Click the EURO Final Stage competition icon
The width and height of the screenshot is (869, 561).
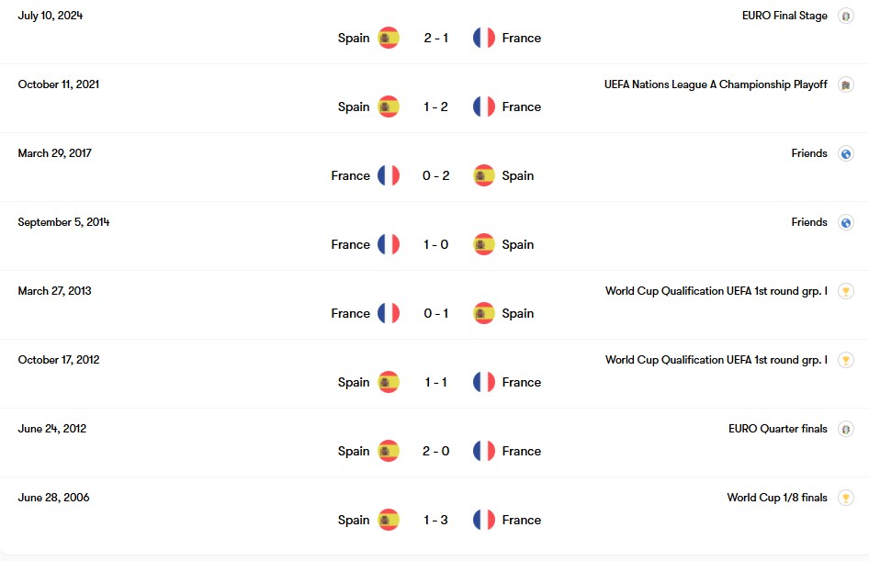tap(846, 16)
